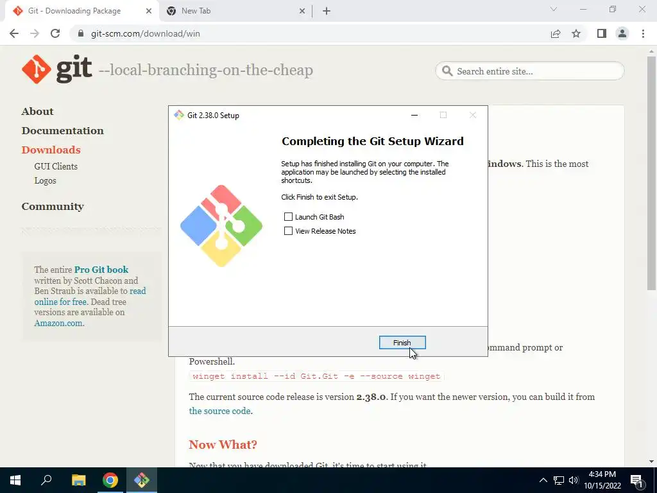Open the Chrome profile avatar

coord(622,33)
